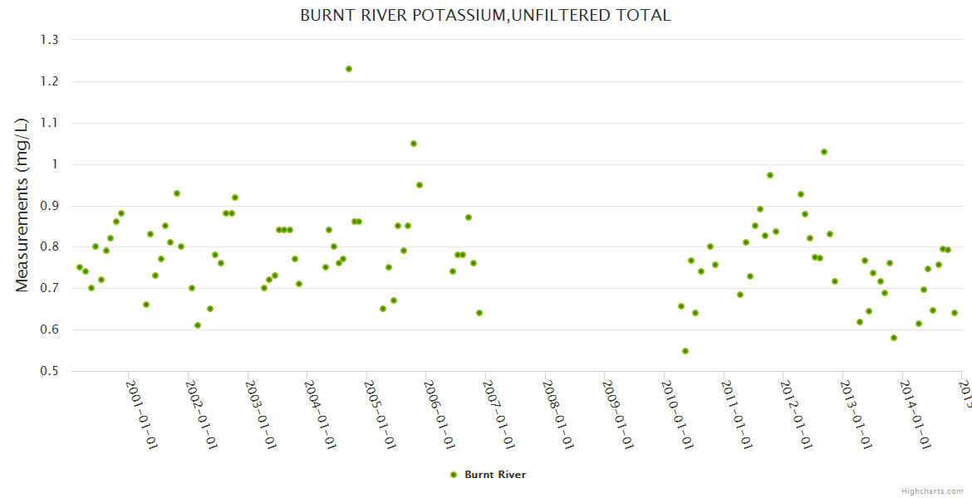The image size is (972, 498).
Task: Select the lowest point near 0.55 in 2010
Action: click(x=685, y=351)
